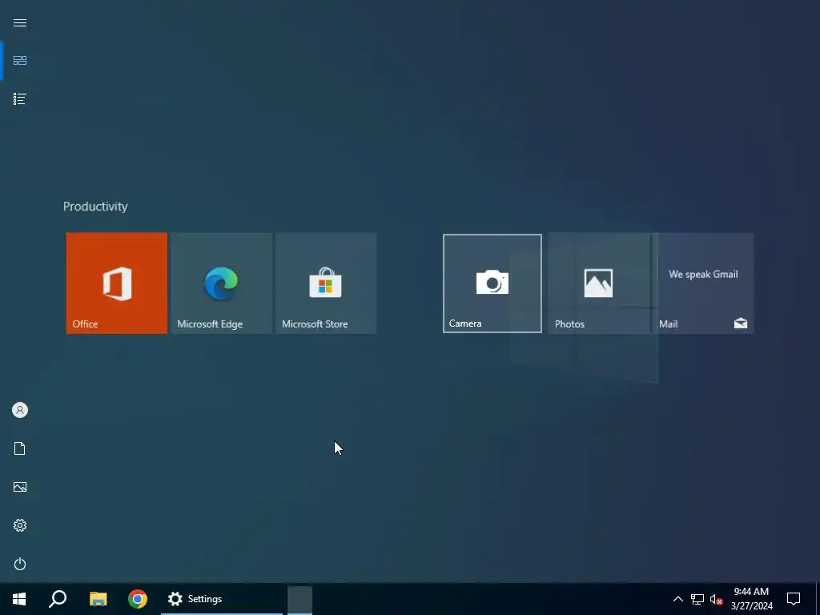Show hidden system tray icons

pos(677,599)
